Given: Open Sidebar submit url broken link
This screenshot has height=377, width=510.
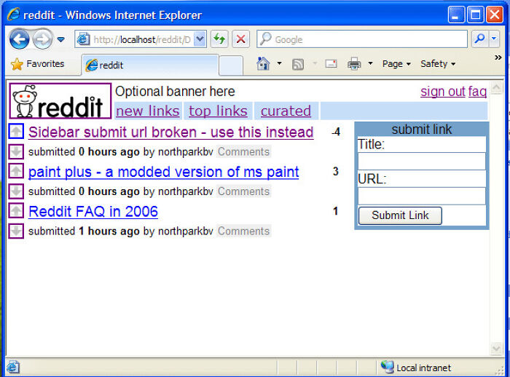Looking at the screenshot, I should point(171,132).
